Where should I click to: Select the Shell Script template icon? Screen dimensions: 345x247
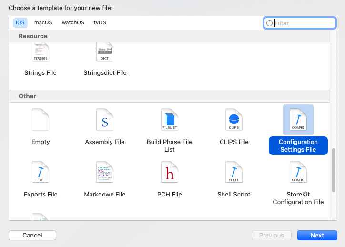click(x=234, y=172)
